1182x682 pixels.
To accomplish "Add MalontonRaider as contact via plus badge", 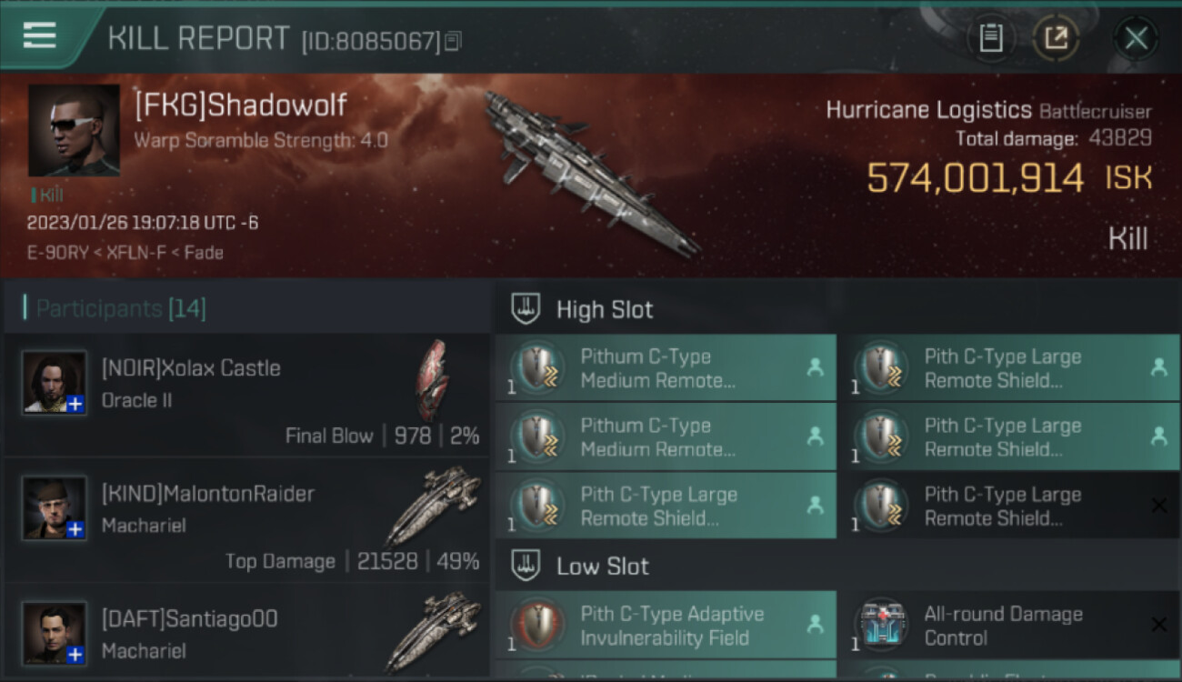I will click(75, 529).
